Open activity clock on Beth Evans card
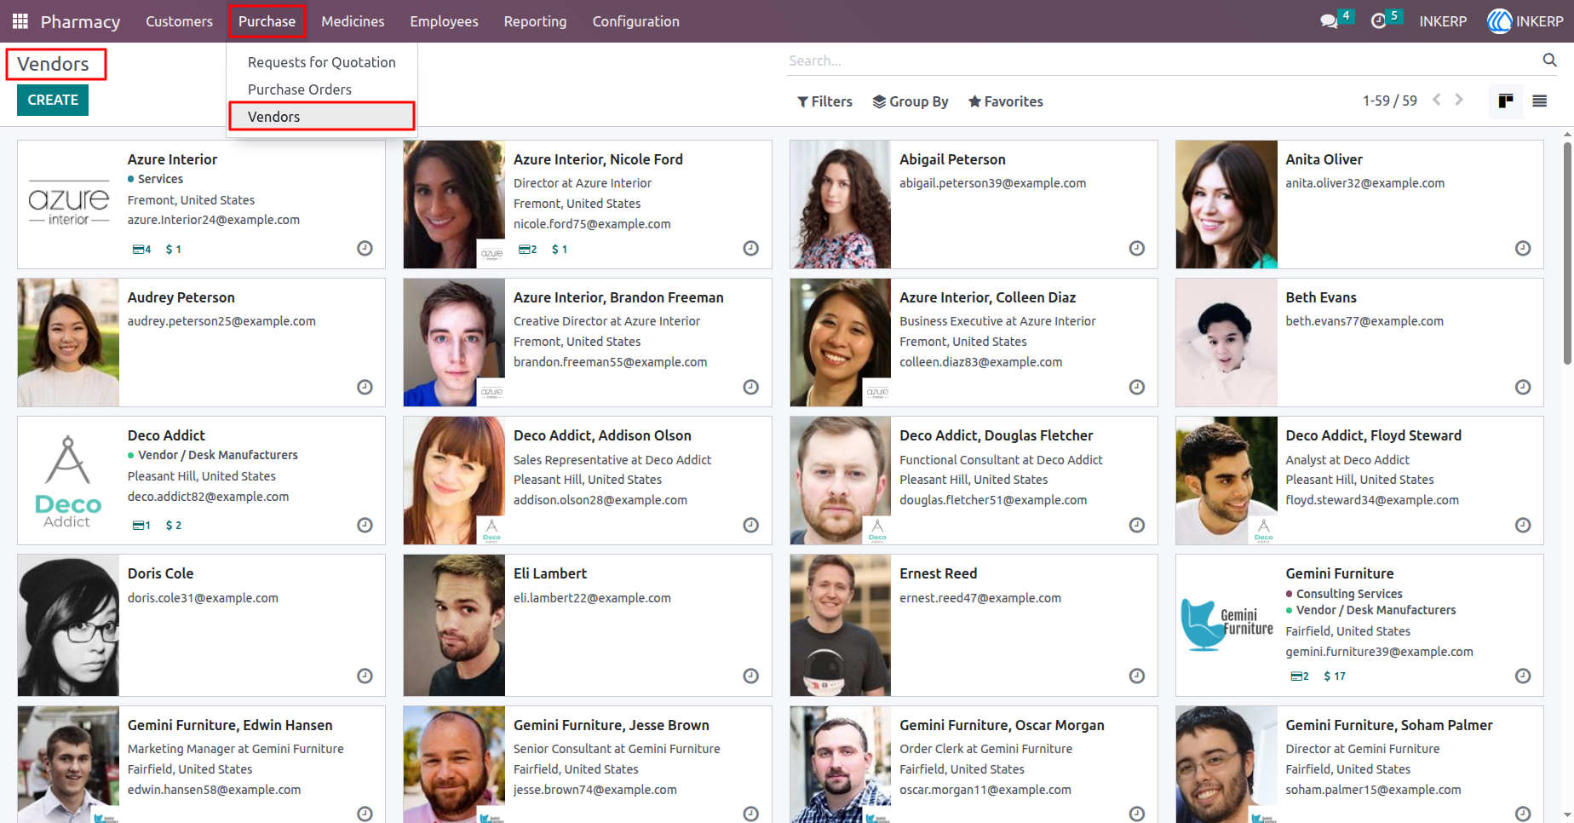The width and height of the screenshot is (1574, 823). [1523, 387]
